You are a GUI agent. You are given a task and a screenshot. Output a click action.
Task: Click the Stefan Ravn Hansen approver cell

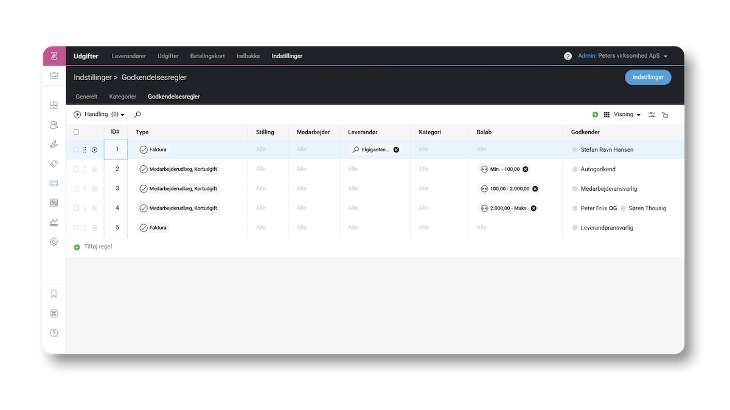[x=607, y=149]
